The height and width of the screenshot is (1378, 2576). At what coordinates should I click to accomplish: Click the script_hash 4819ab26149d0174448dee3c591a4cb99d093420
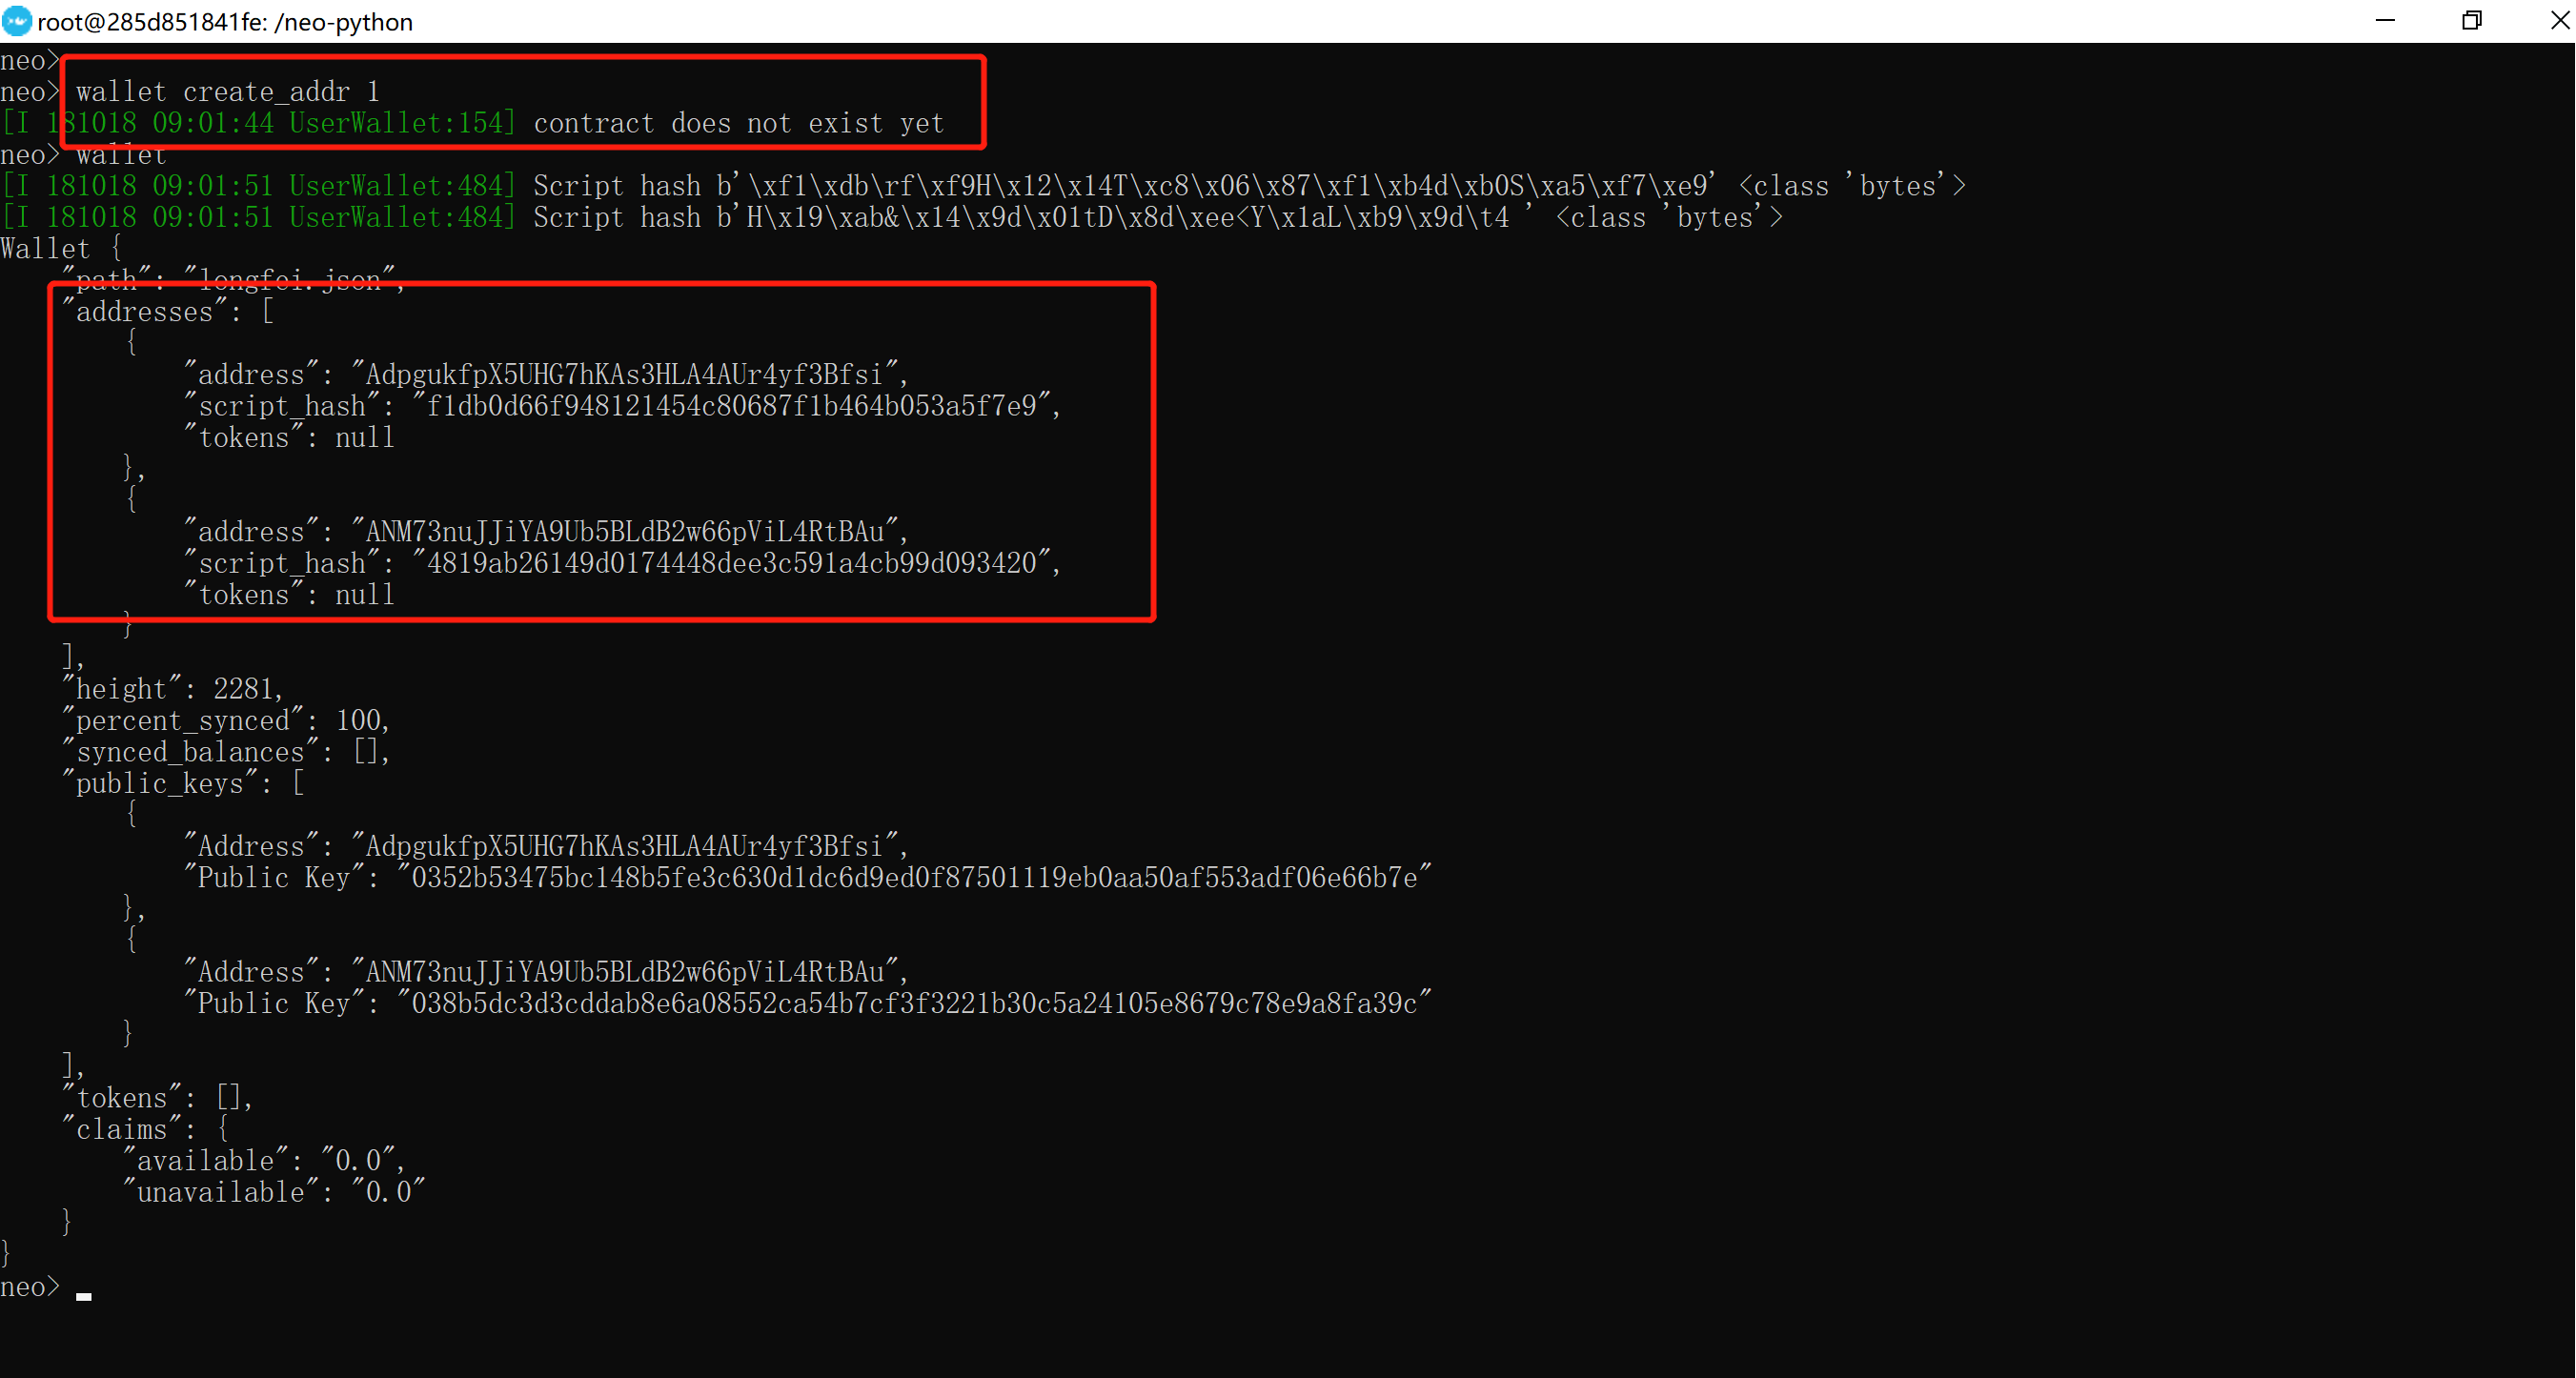click(735, 562)
